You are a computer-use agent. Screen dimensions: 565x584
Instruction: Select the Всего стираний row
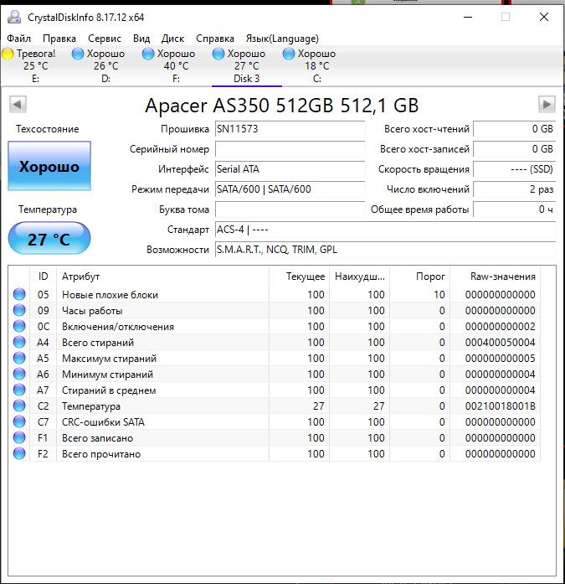pos(275,343)
